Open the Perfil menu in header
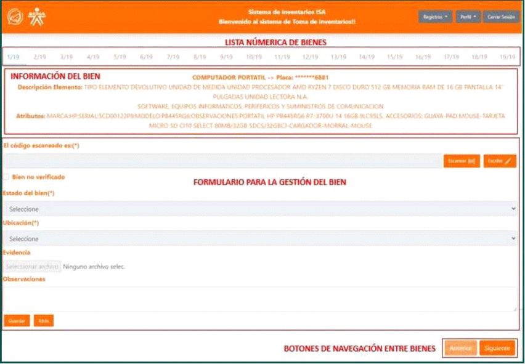Viewport: 525px width, 364px height. click(x=468, y=17)
